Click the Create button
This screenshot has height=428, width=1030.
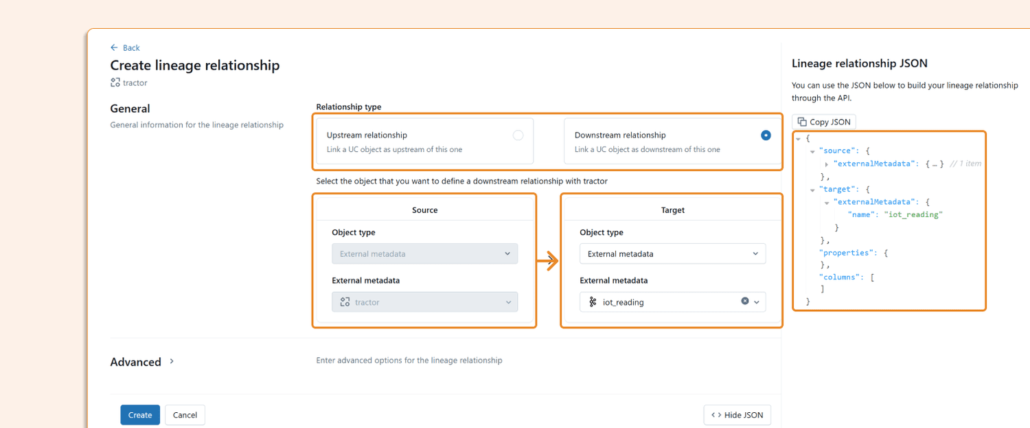click(140, 415)
